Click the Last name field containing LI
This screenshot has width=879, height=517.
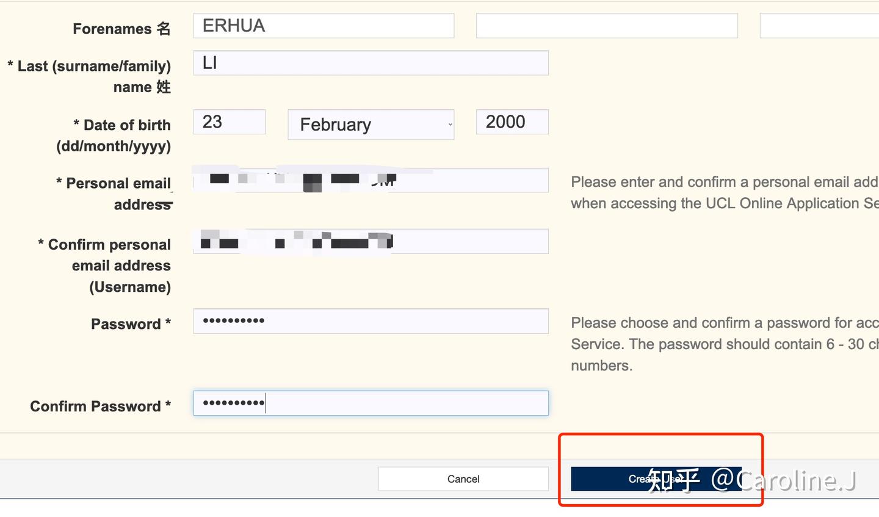click(371, 63)
